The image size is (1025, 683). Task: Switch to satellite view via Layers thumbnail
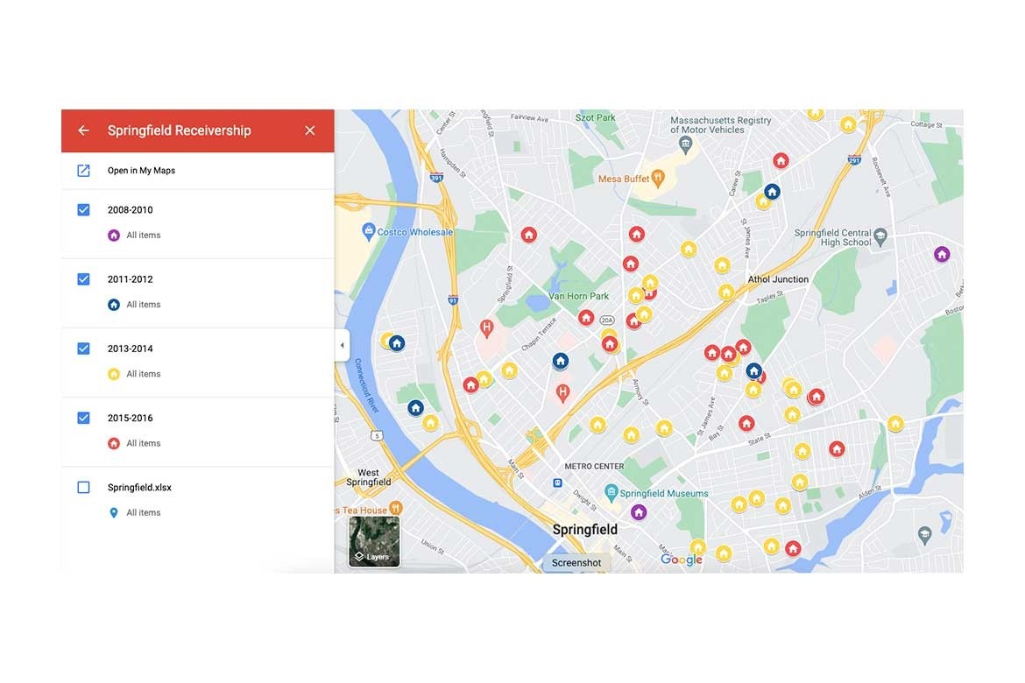coord(374,541)
